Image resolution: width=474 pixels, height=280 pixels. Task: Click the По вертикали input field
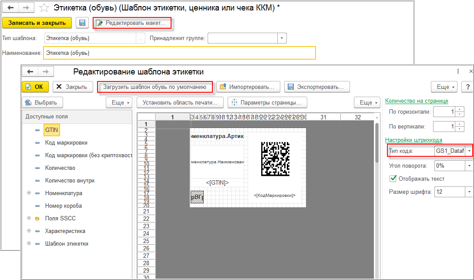click(444, 127)
